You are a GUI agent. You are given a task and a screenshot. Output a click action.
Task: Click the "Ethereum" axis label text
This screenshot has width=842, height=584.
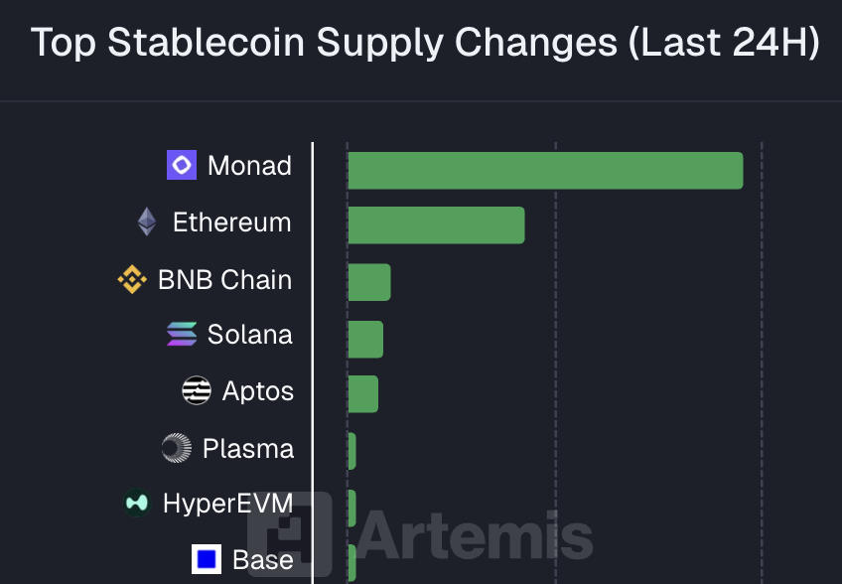coord(232,221)
